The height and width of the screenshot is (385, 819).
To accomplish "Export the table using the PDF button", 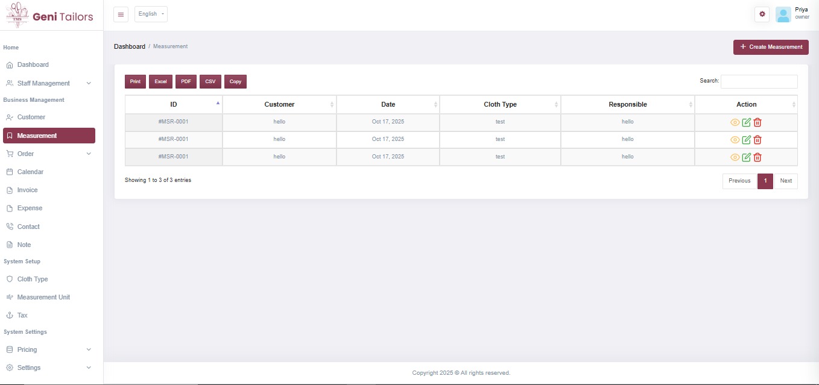I will pos(186,81).
